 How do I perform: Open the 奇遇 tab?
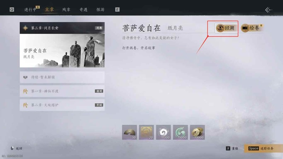[83, 10]
